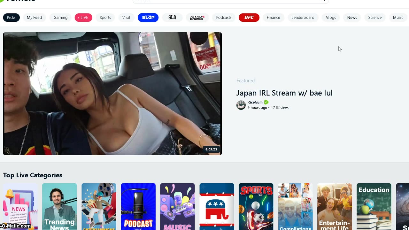Switch to the Gaming tab
409x230 pixels.
pos(60,18)
